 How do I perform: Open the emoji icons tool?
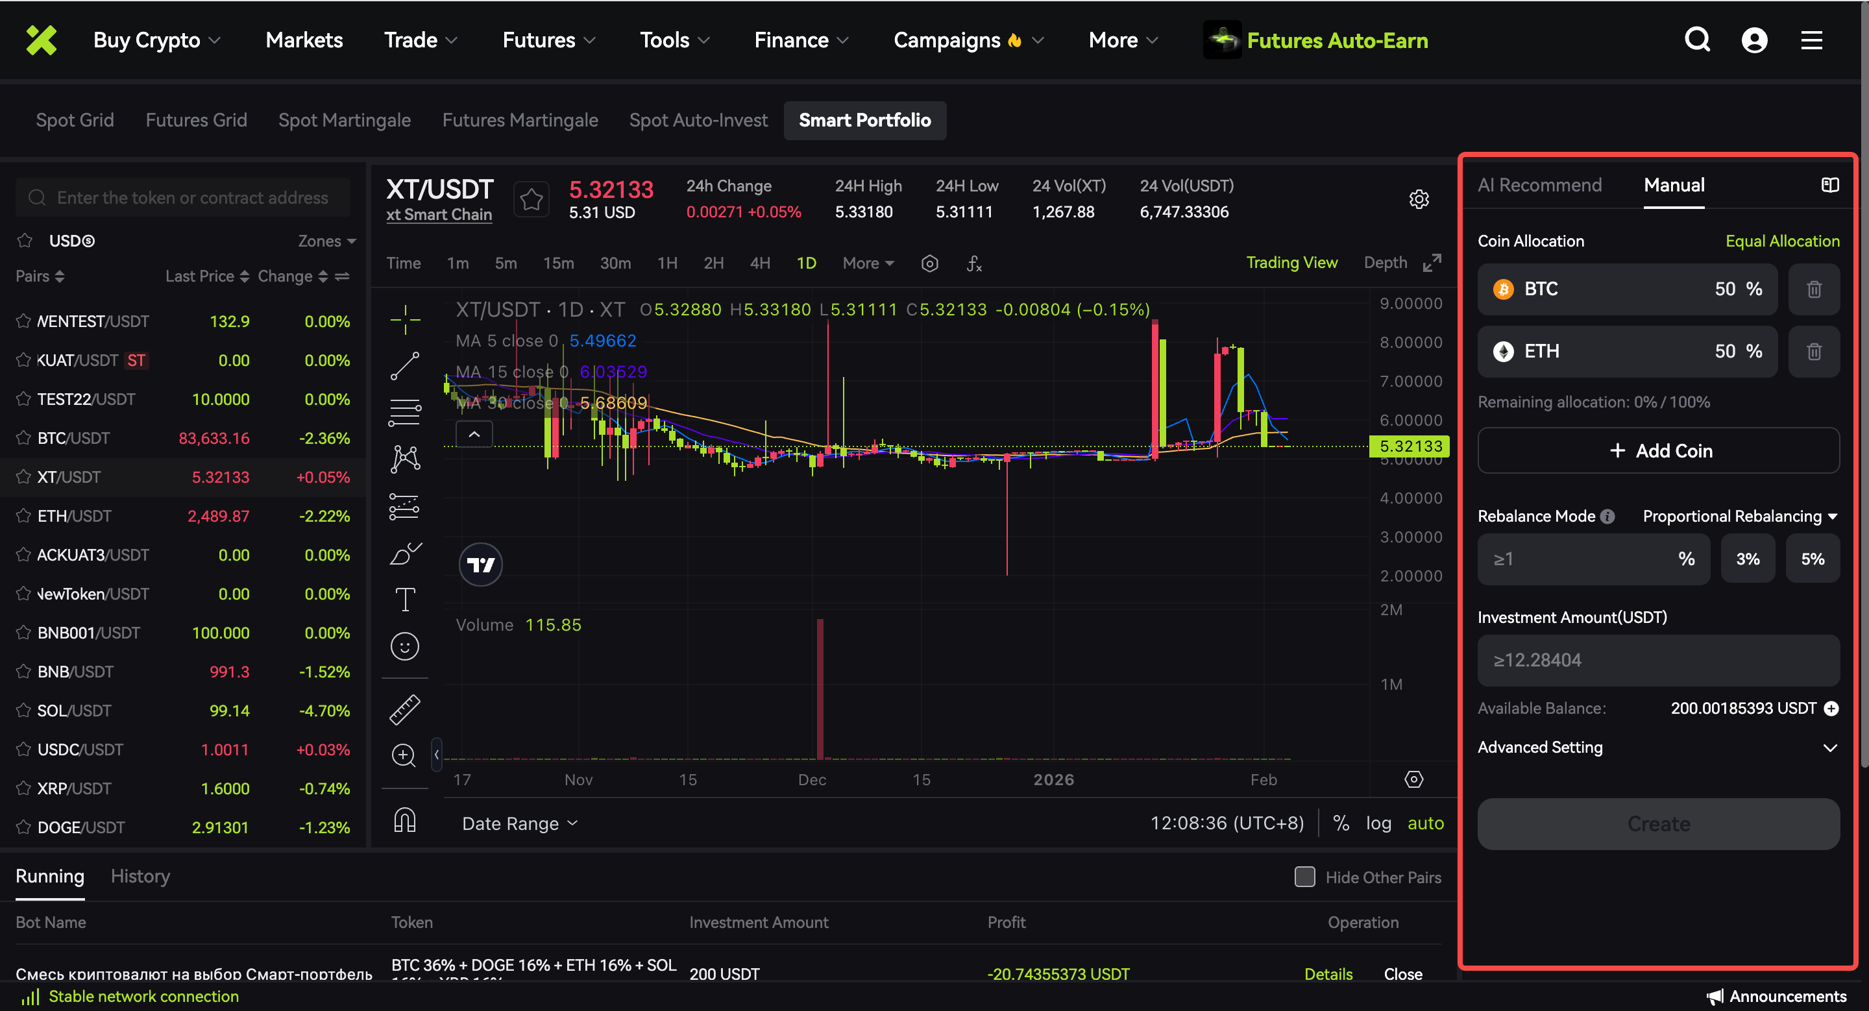coord(405,646)
